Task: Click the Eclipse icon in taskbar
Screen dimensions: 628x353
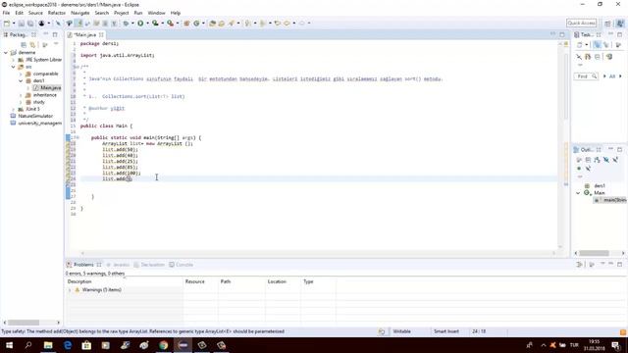Action: [183, 345]
